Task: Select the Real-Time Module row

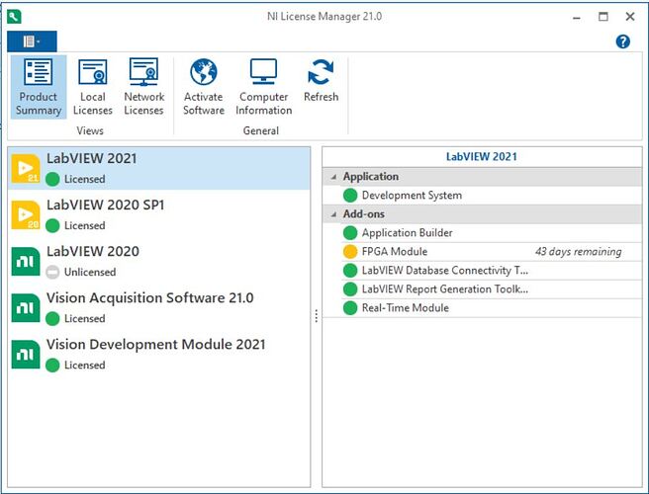Action: [492, 307]
